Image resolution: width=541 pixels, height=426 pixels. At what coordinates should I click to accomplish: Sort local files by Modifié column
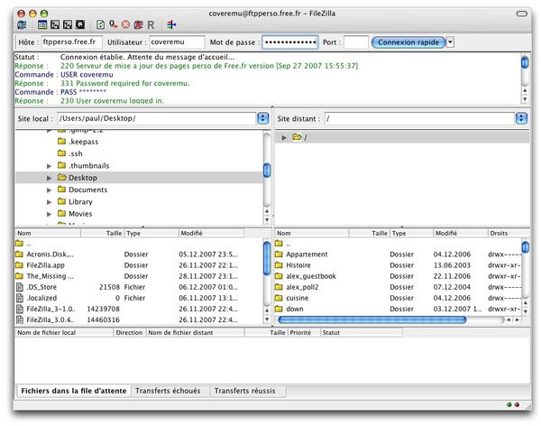212,233
